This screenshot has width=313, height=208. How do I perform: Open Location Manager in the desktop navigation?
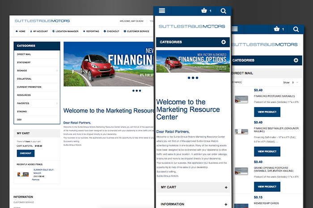65,31
